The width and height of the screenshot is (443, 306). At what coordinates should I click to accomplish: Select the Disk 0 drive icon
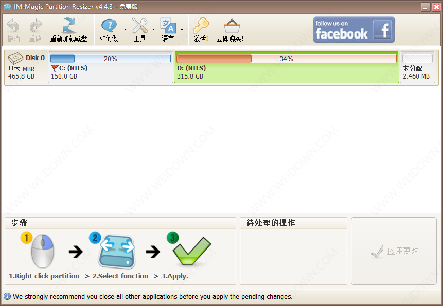[x=15, y=59]
